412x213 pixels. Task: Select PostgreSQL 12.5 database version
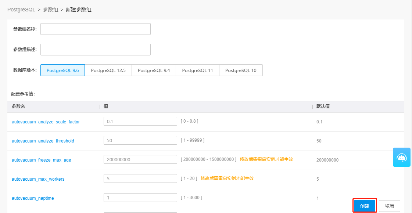point(108,70)
